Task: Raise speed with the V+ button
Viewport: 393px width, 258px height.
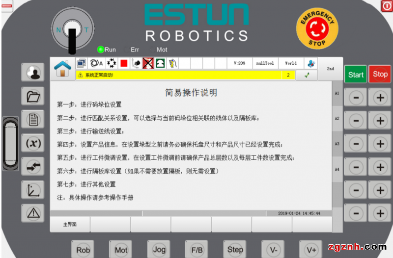Action: pos(311,250)
